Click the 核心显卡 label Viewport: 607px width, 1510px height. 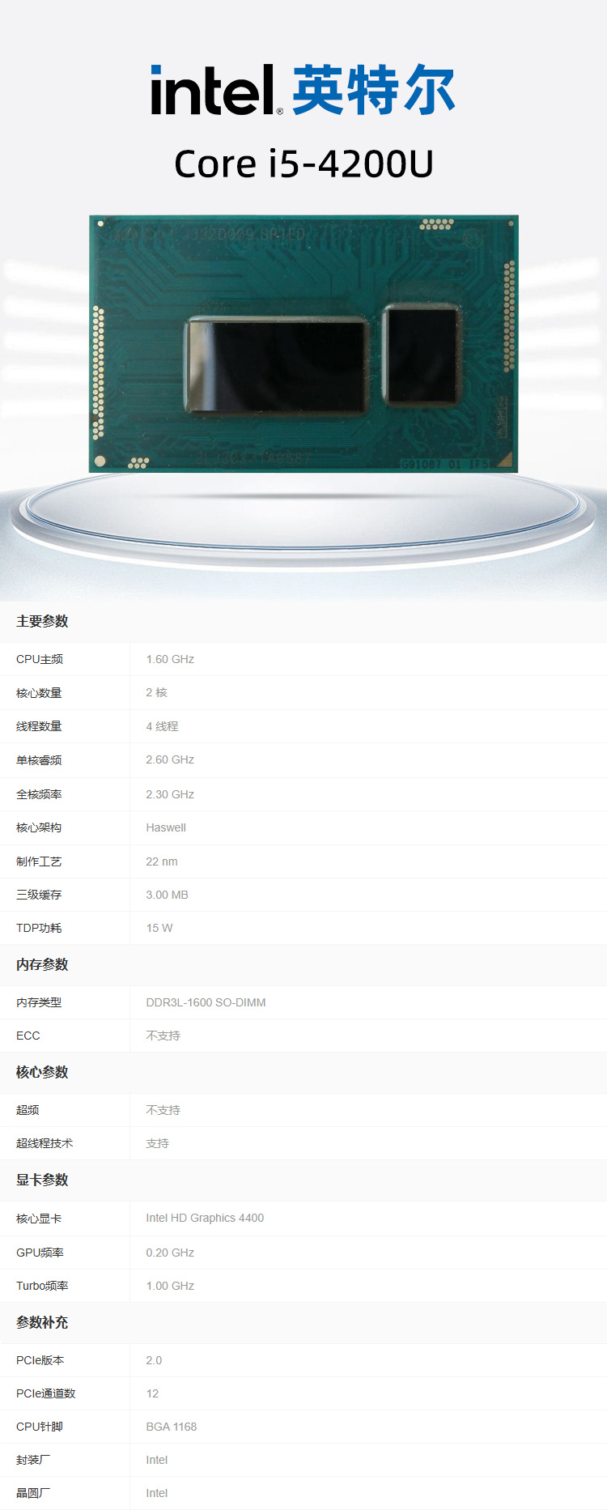39,1219
